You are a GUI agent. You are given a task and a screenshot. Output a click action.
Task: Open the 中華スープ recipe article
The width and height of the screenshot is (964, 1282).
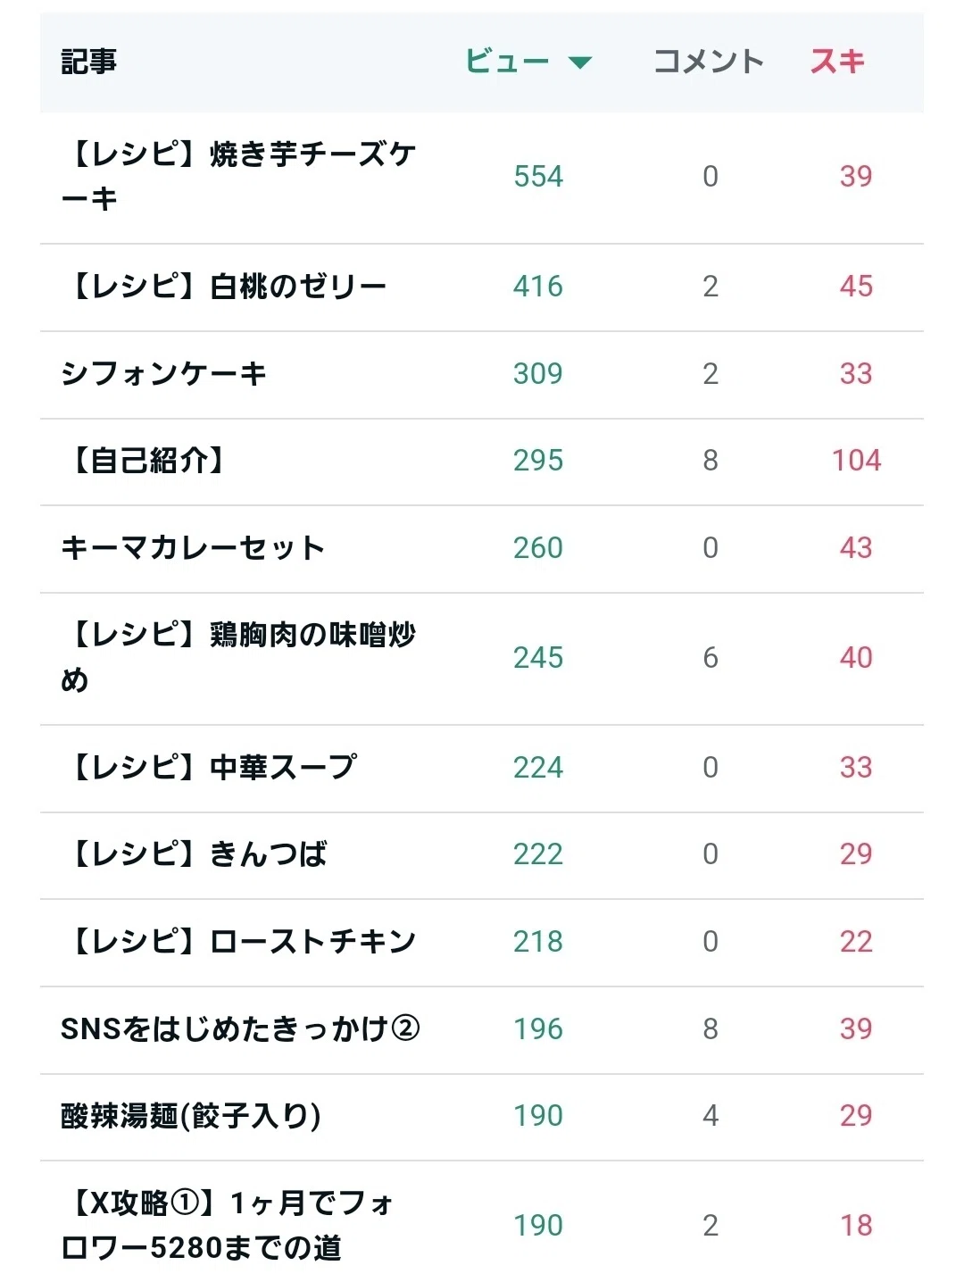point(209,768)
